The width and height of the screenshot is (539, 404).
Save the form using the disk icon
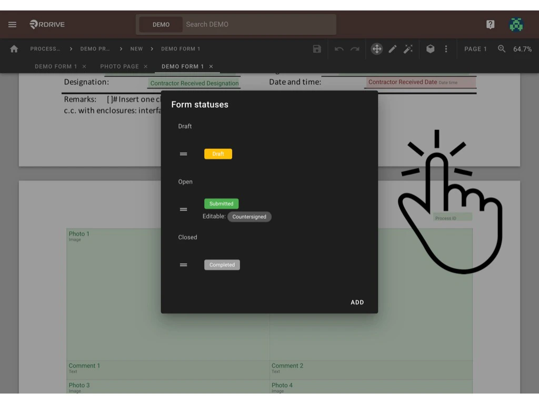tap(316, 48)
